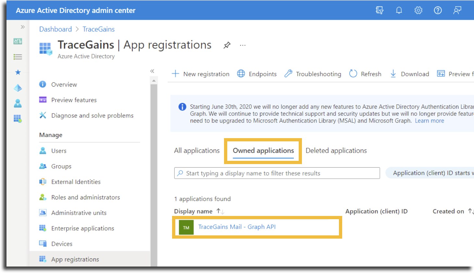Screen dimensions: 474x273
Task: Open Enterprise applications icon in left rail
Action: click(x=18, y=119)
